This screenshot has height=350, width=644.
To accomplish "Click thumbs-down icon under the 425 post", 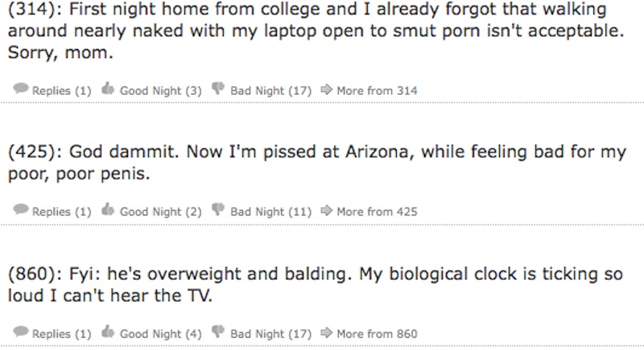I will (218, 212).
